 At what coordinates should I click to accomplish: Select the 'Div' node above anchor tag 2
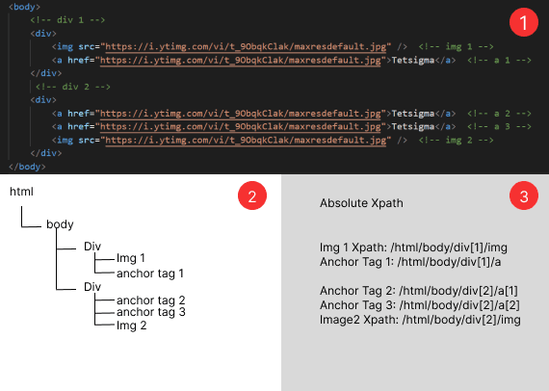(x=92, y=287)
